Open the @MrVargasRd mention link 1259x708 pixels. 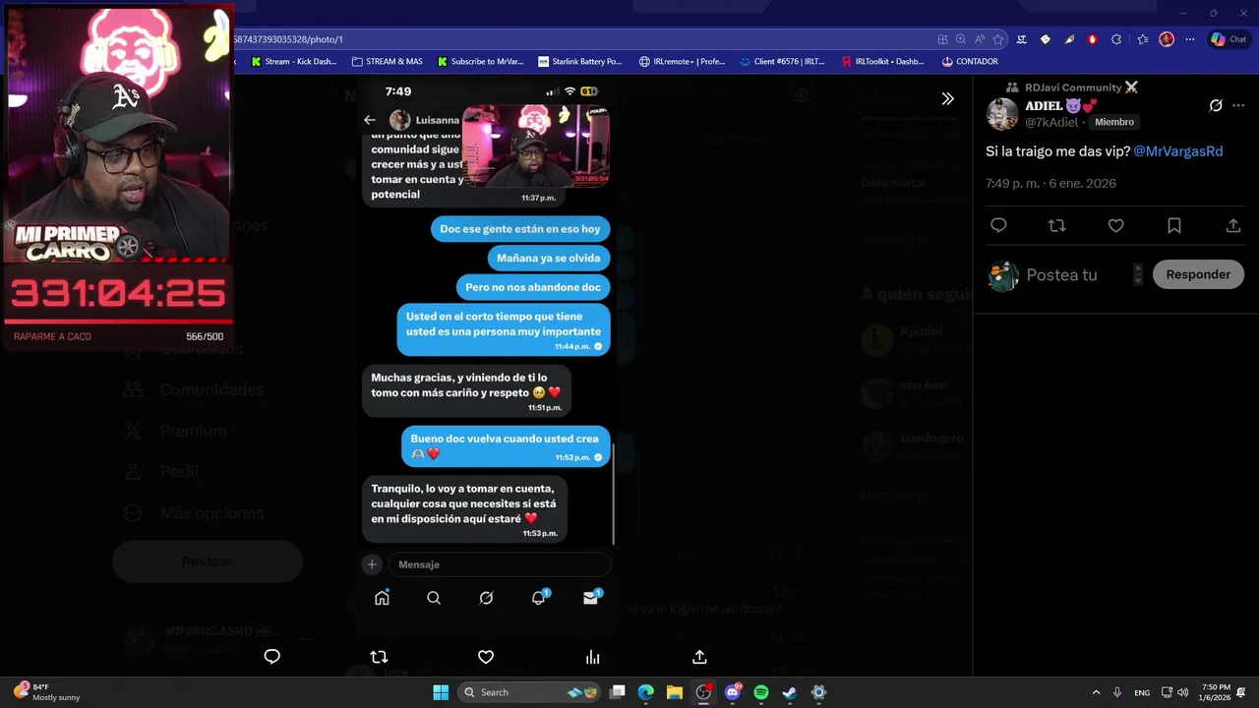1178,150
